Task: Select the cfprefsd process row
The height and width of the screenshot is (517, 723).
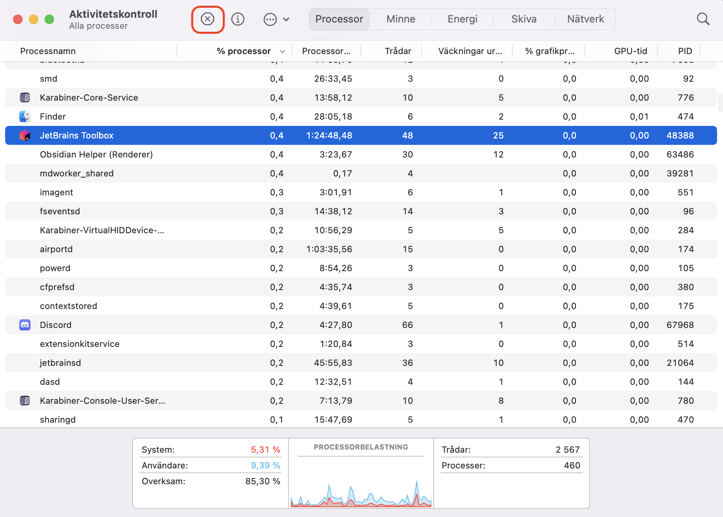Action: 361,287
